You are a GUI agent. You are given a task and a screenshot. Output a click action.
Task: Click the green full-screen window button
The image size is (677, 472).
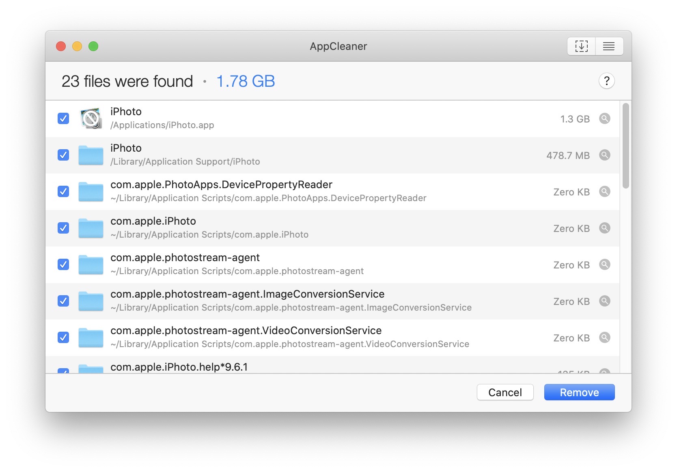pyautogui.click(x=93, y=46)
